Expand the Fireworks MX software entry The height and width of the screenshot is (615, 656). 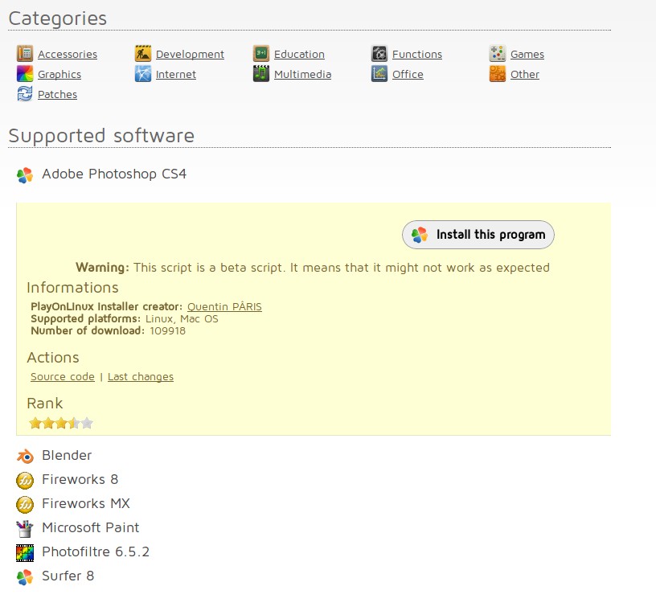[x=86, y=503]
